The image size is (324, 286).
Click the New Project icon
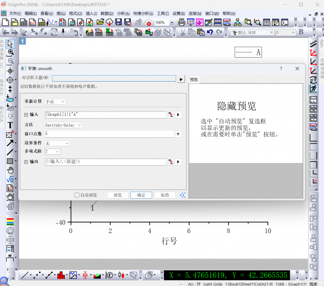[x=5, y=22]
